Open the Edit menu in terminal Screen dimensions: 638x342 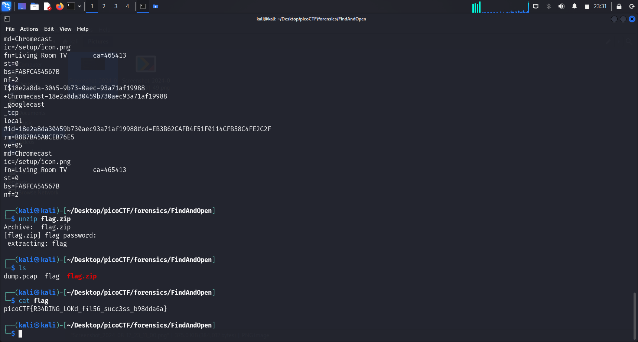[x=49, y=29]
